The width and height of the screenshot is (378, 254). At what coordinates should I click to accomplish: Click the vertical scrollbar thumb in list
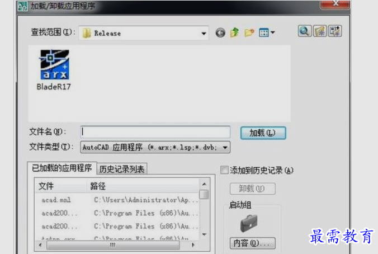(204, 195)
